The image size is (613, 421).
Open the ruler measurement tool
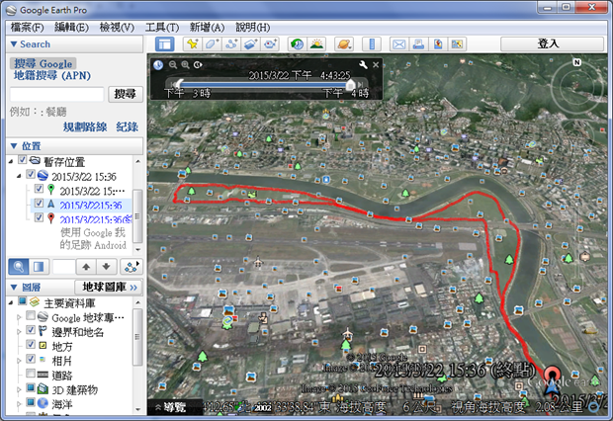click(372, 44)
